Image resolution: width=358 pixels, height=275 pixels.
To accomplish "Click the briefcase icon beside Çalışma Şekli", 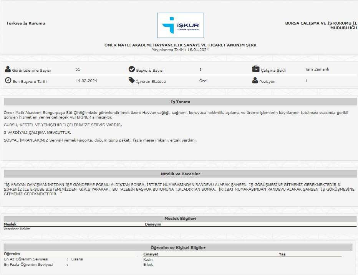I will 255,69.
